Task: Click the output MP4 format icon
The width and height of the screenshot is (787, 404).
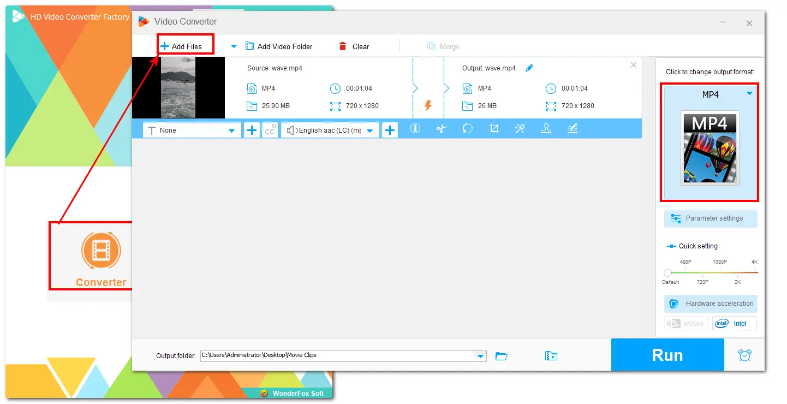Action: coord(467,88)
